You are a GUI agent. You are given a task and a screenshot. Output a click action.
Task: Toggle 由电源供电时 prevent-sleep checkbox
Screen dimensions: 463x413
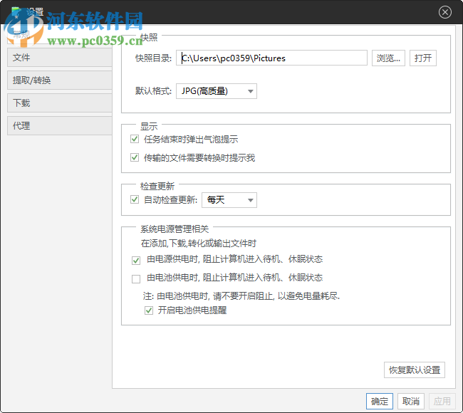pos(136,261)
